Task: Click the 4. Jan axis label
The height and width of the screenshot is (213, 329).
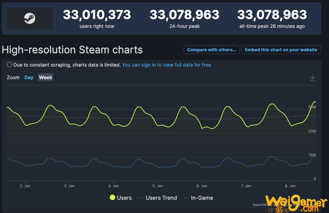Action: [x=114, y=186]
